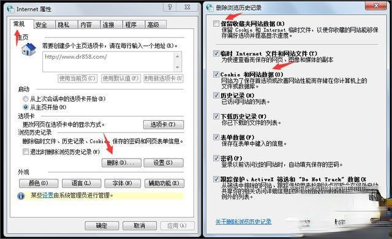
Task: Open browsing history 设置 button
Action: pyautogui.click(x=164, y=163)
